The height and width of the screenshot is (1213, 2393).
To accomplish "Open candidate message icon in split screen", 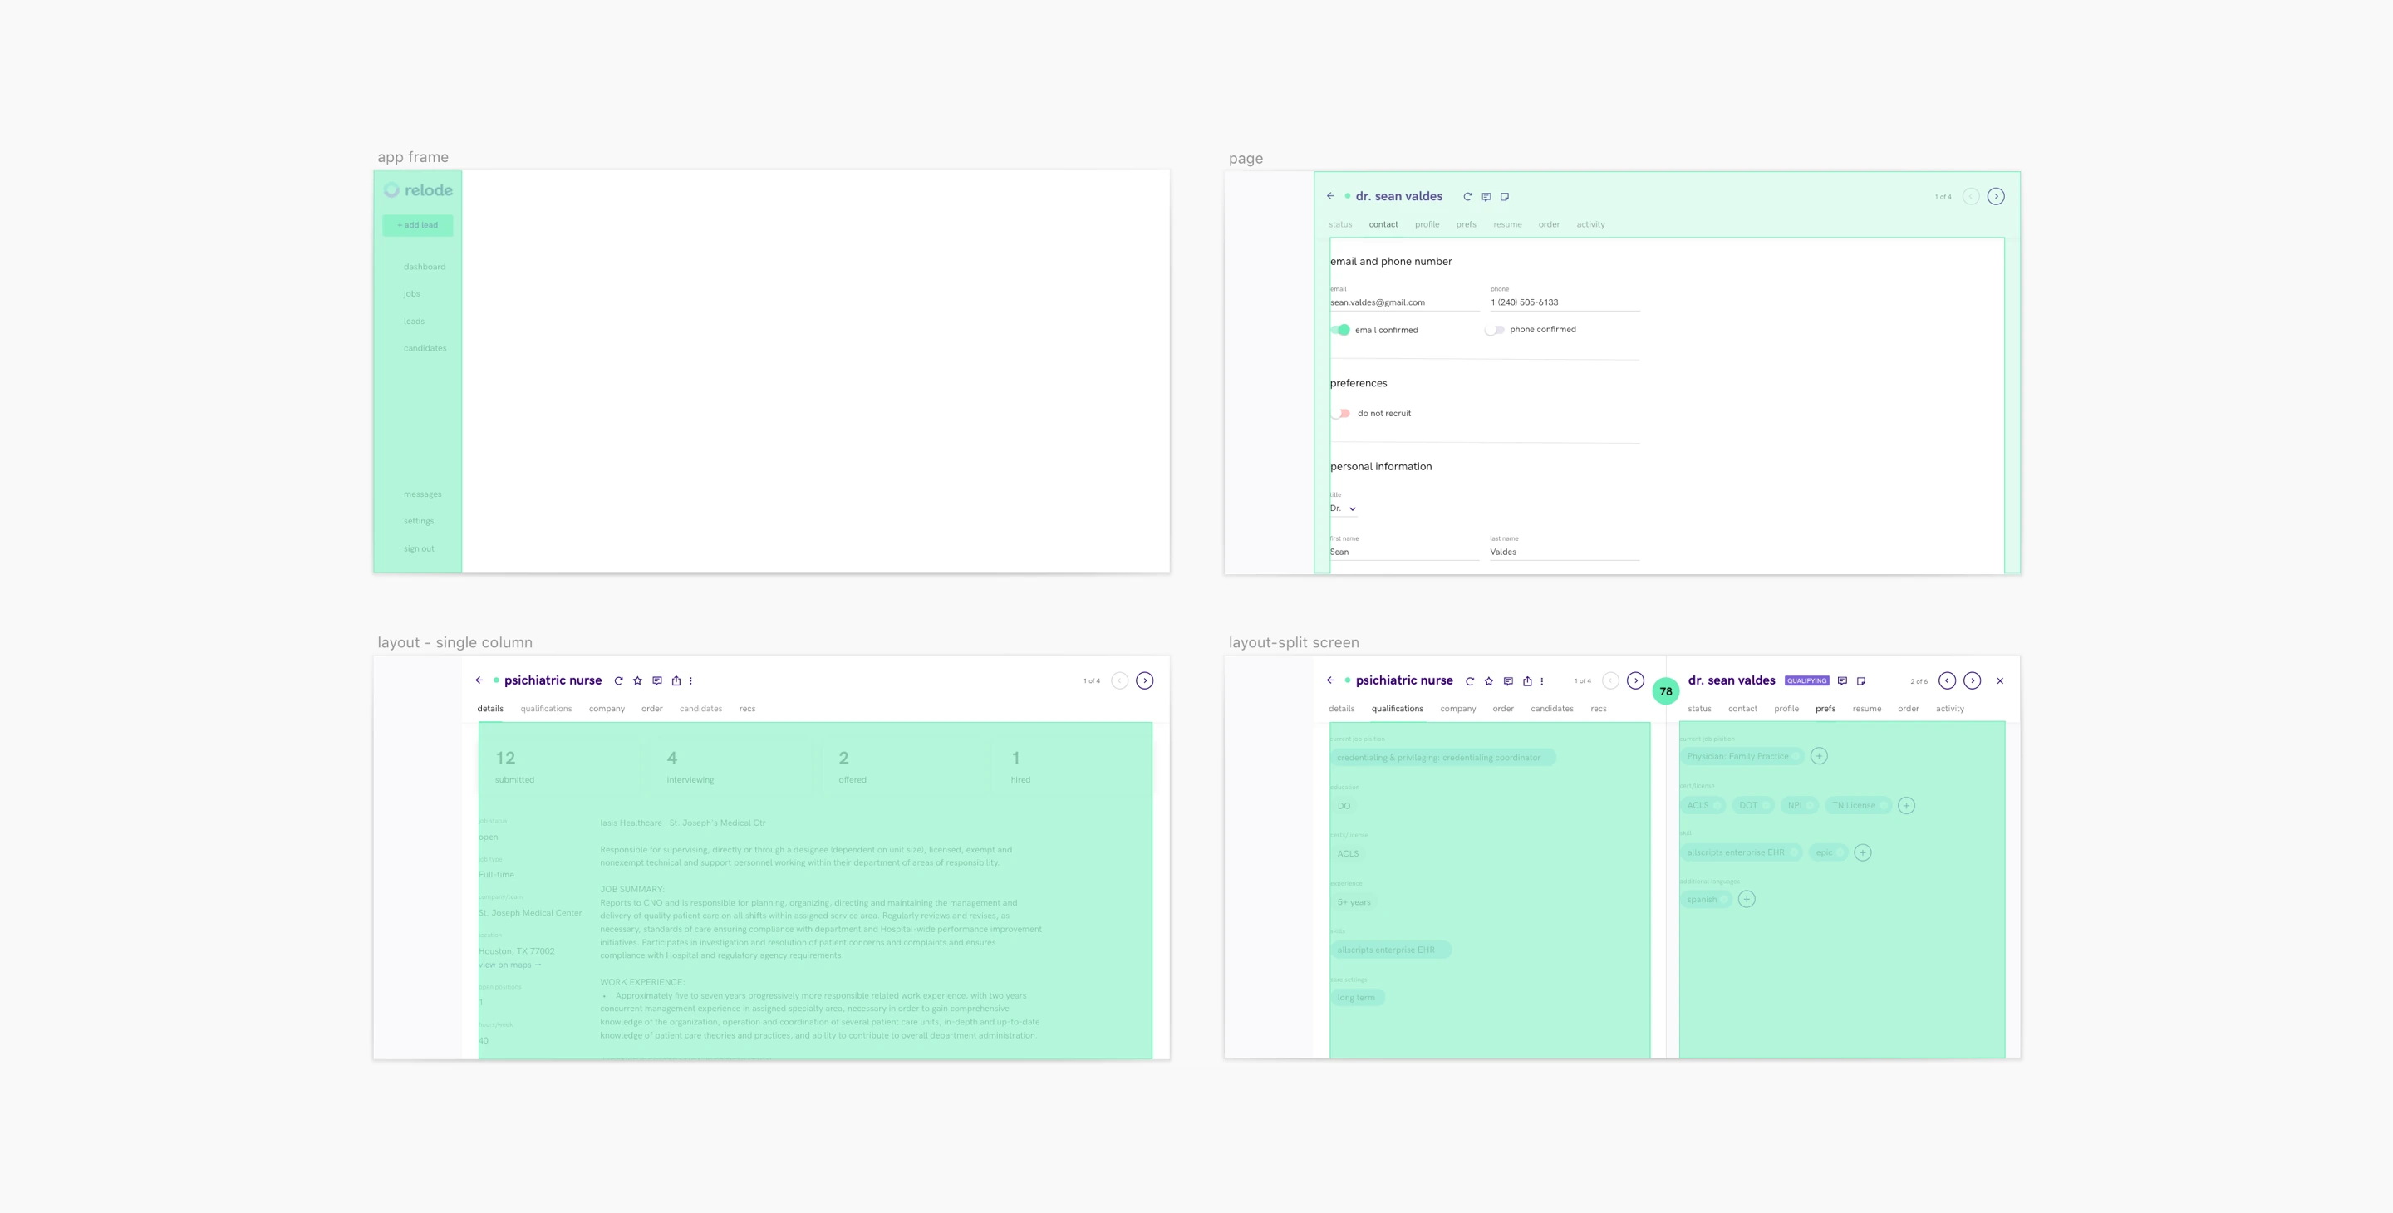I will click(1842, 680).
